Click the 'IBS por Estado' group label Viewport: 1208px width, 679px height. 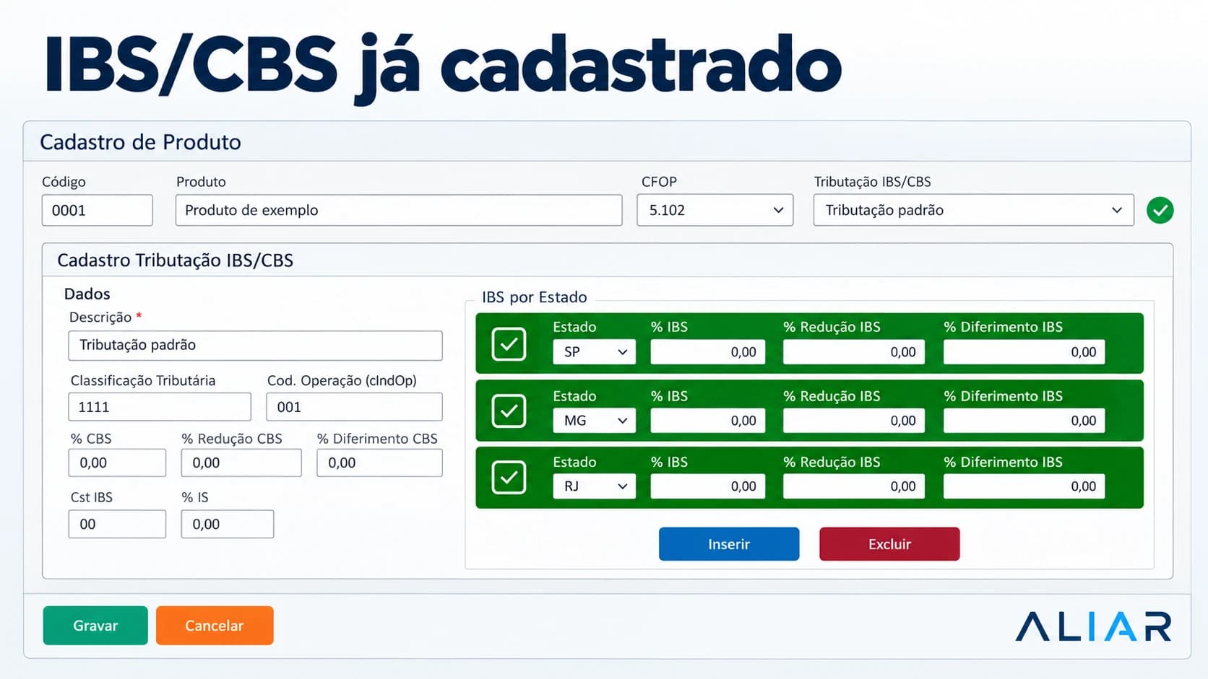pos(535,297)
